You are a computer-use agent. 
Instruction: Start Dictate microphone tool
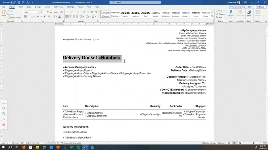click(x=231, y=13)
